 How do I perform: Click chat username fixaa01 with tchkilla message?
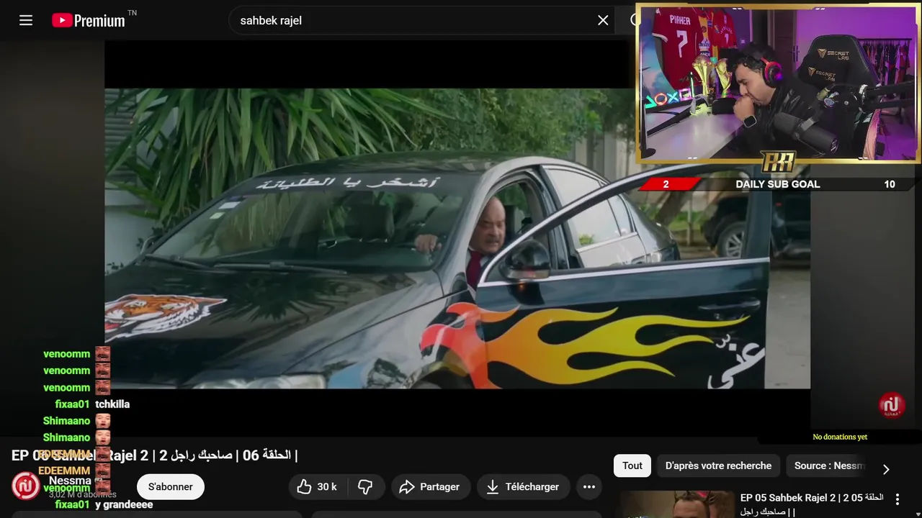[x=72, y=404]
